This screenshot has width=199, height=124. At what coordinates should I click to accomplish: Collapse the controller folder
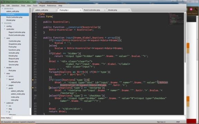pos(5,29)
